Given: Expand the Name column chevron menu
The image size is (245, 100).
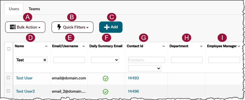Looking at the screenshot, I should coord(46,46).
